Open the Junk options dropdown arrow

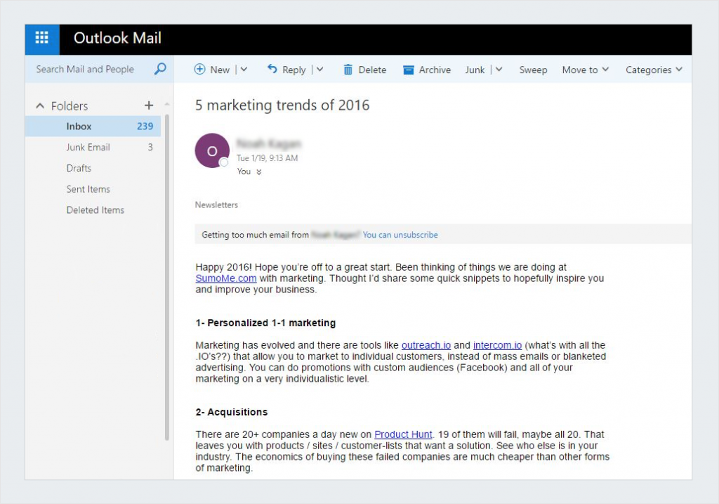(x=499, y=70)
